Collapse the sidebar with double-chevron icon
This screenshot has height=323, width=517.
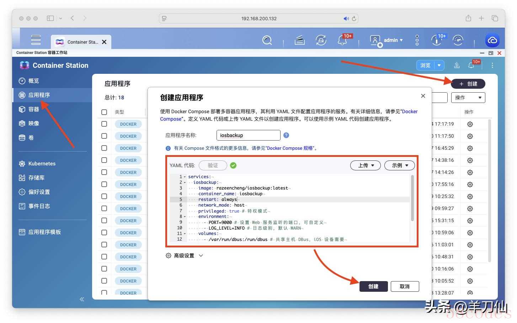click(x=82, y=299)
